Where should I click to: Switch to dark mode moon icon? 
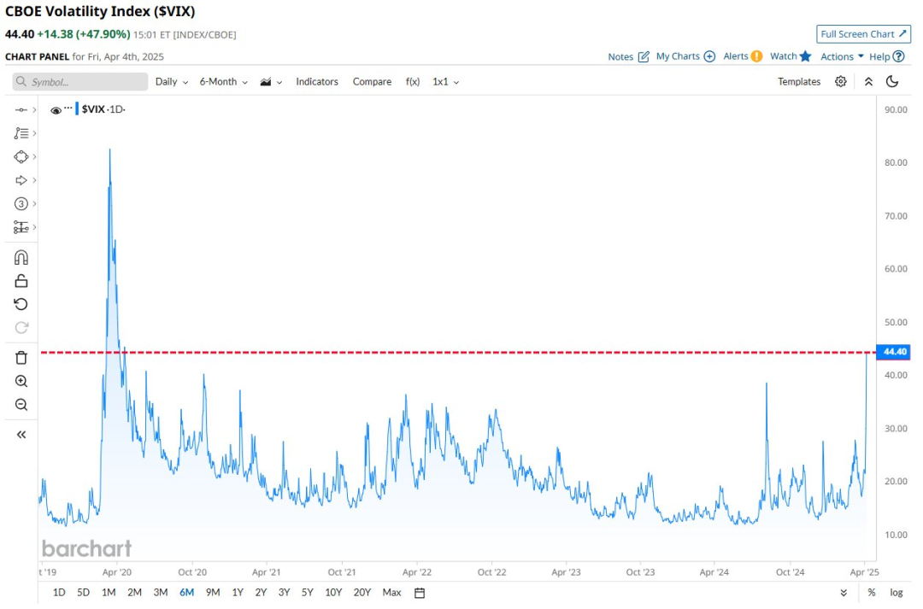pos(892,82)
